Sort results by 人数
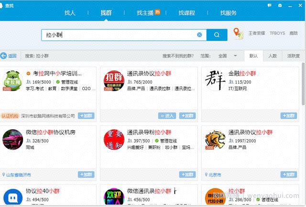 pyautogui.click(x=273, y=56)
